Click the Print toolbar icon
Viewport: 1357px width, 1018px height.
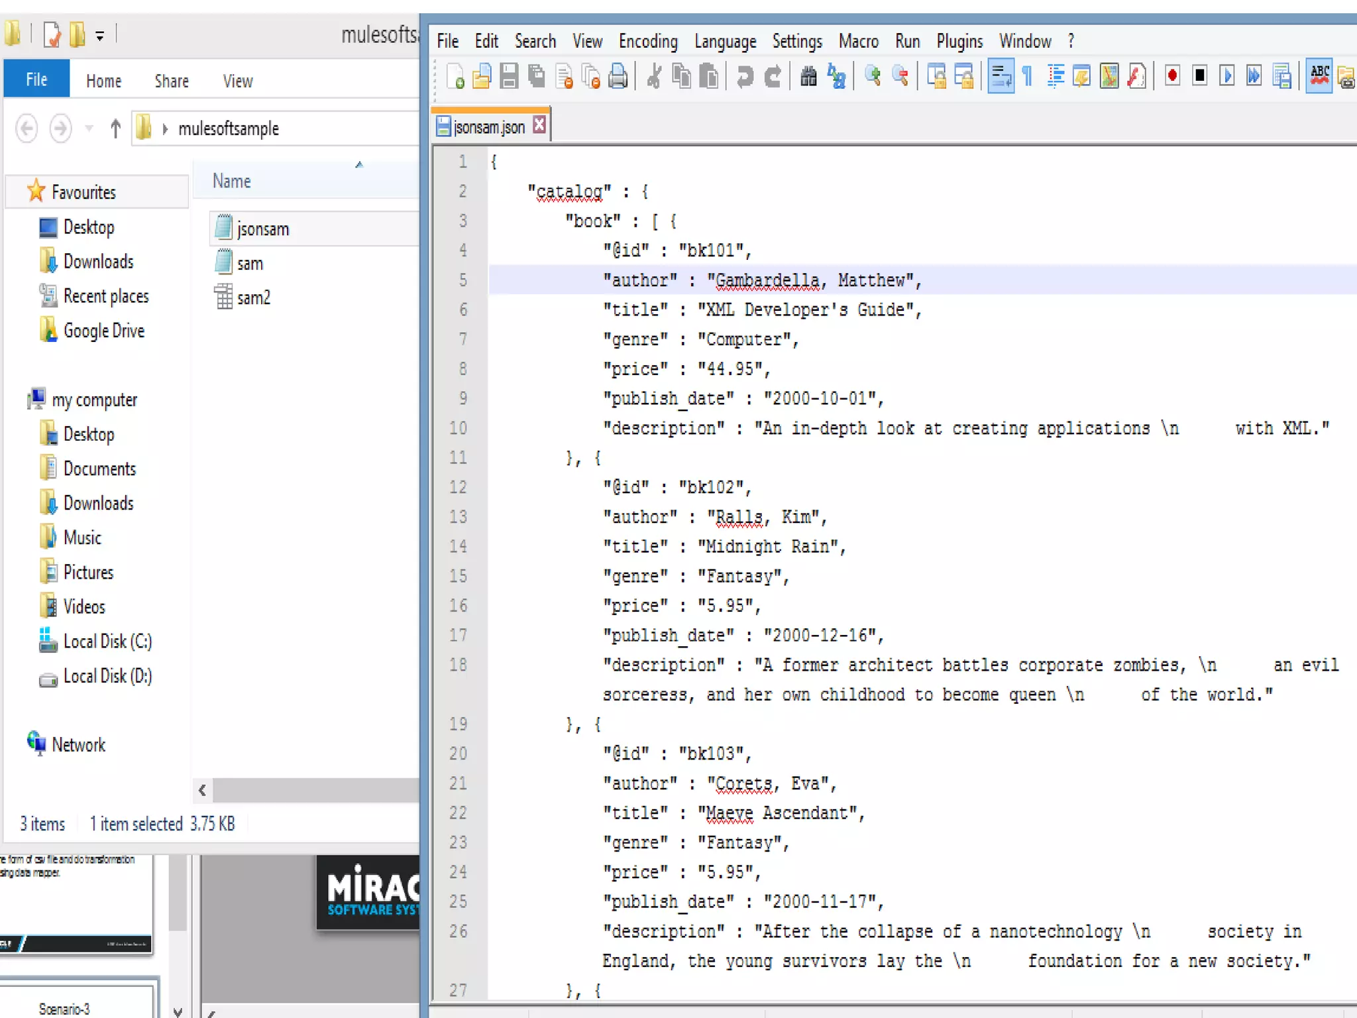618,76
